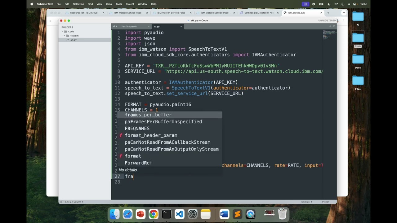Screen dimensions: 397x223
Task: Select ForwardRef autocomplete entry
Action: click(170, 163)
